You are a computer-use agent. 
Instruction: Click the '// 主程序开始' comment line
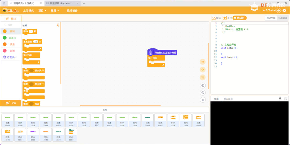point(229,45)
